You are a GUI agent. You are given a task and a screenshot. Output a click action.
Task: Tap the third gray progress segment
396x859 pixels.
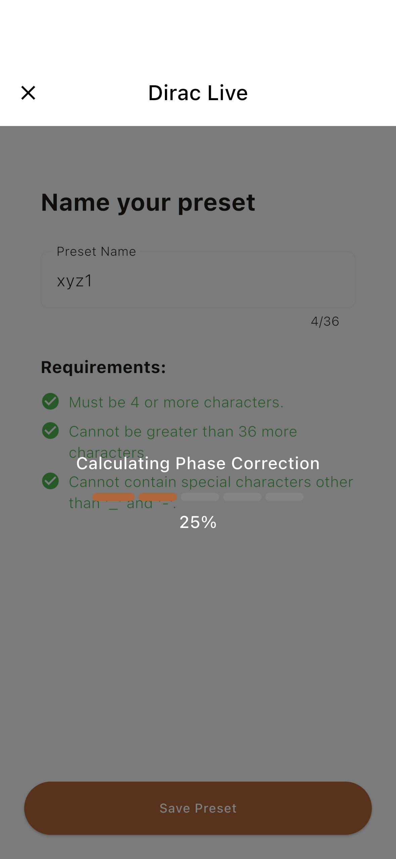pyautogui.click(x=200, y=497)
